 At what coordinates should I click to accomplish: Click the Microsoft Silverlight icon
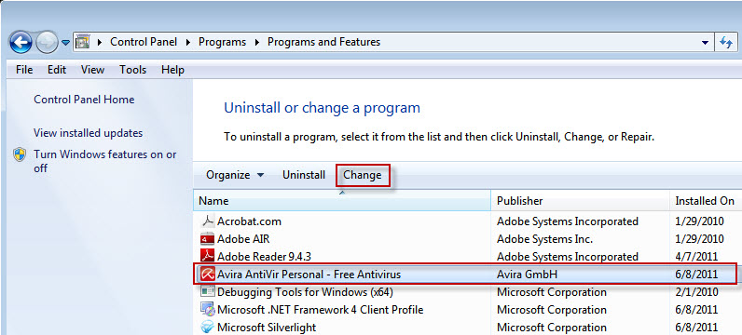[x=207, y=327]
